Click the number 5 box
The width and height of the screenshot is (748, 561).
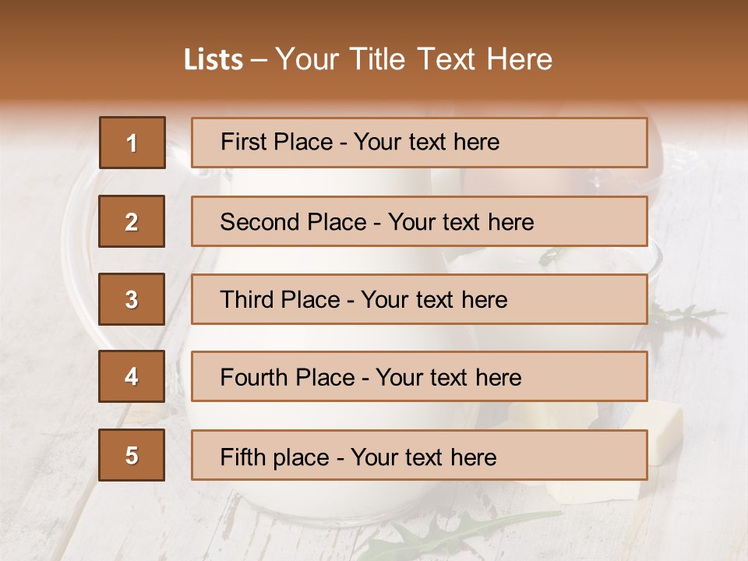[132, 455]
